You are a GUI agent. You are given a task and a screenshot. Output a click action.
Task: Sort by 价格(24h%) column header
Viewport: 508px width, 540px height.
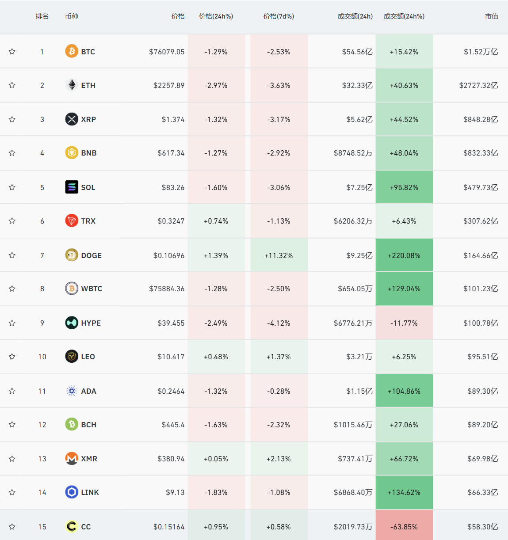216,16
